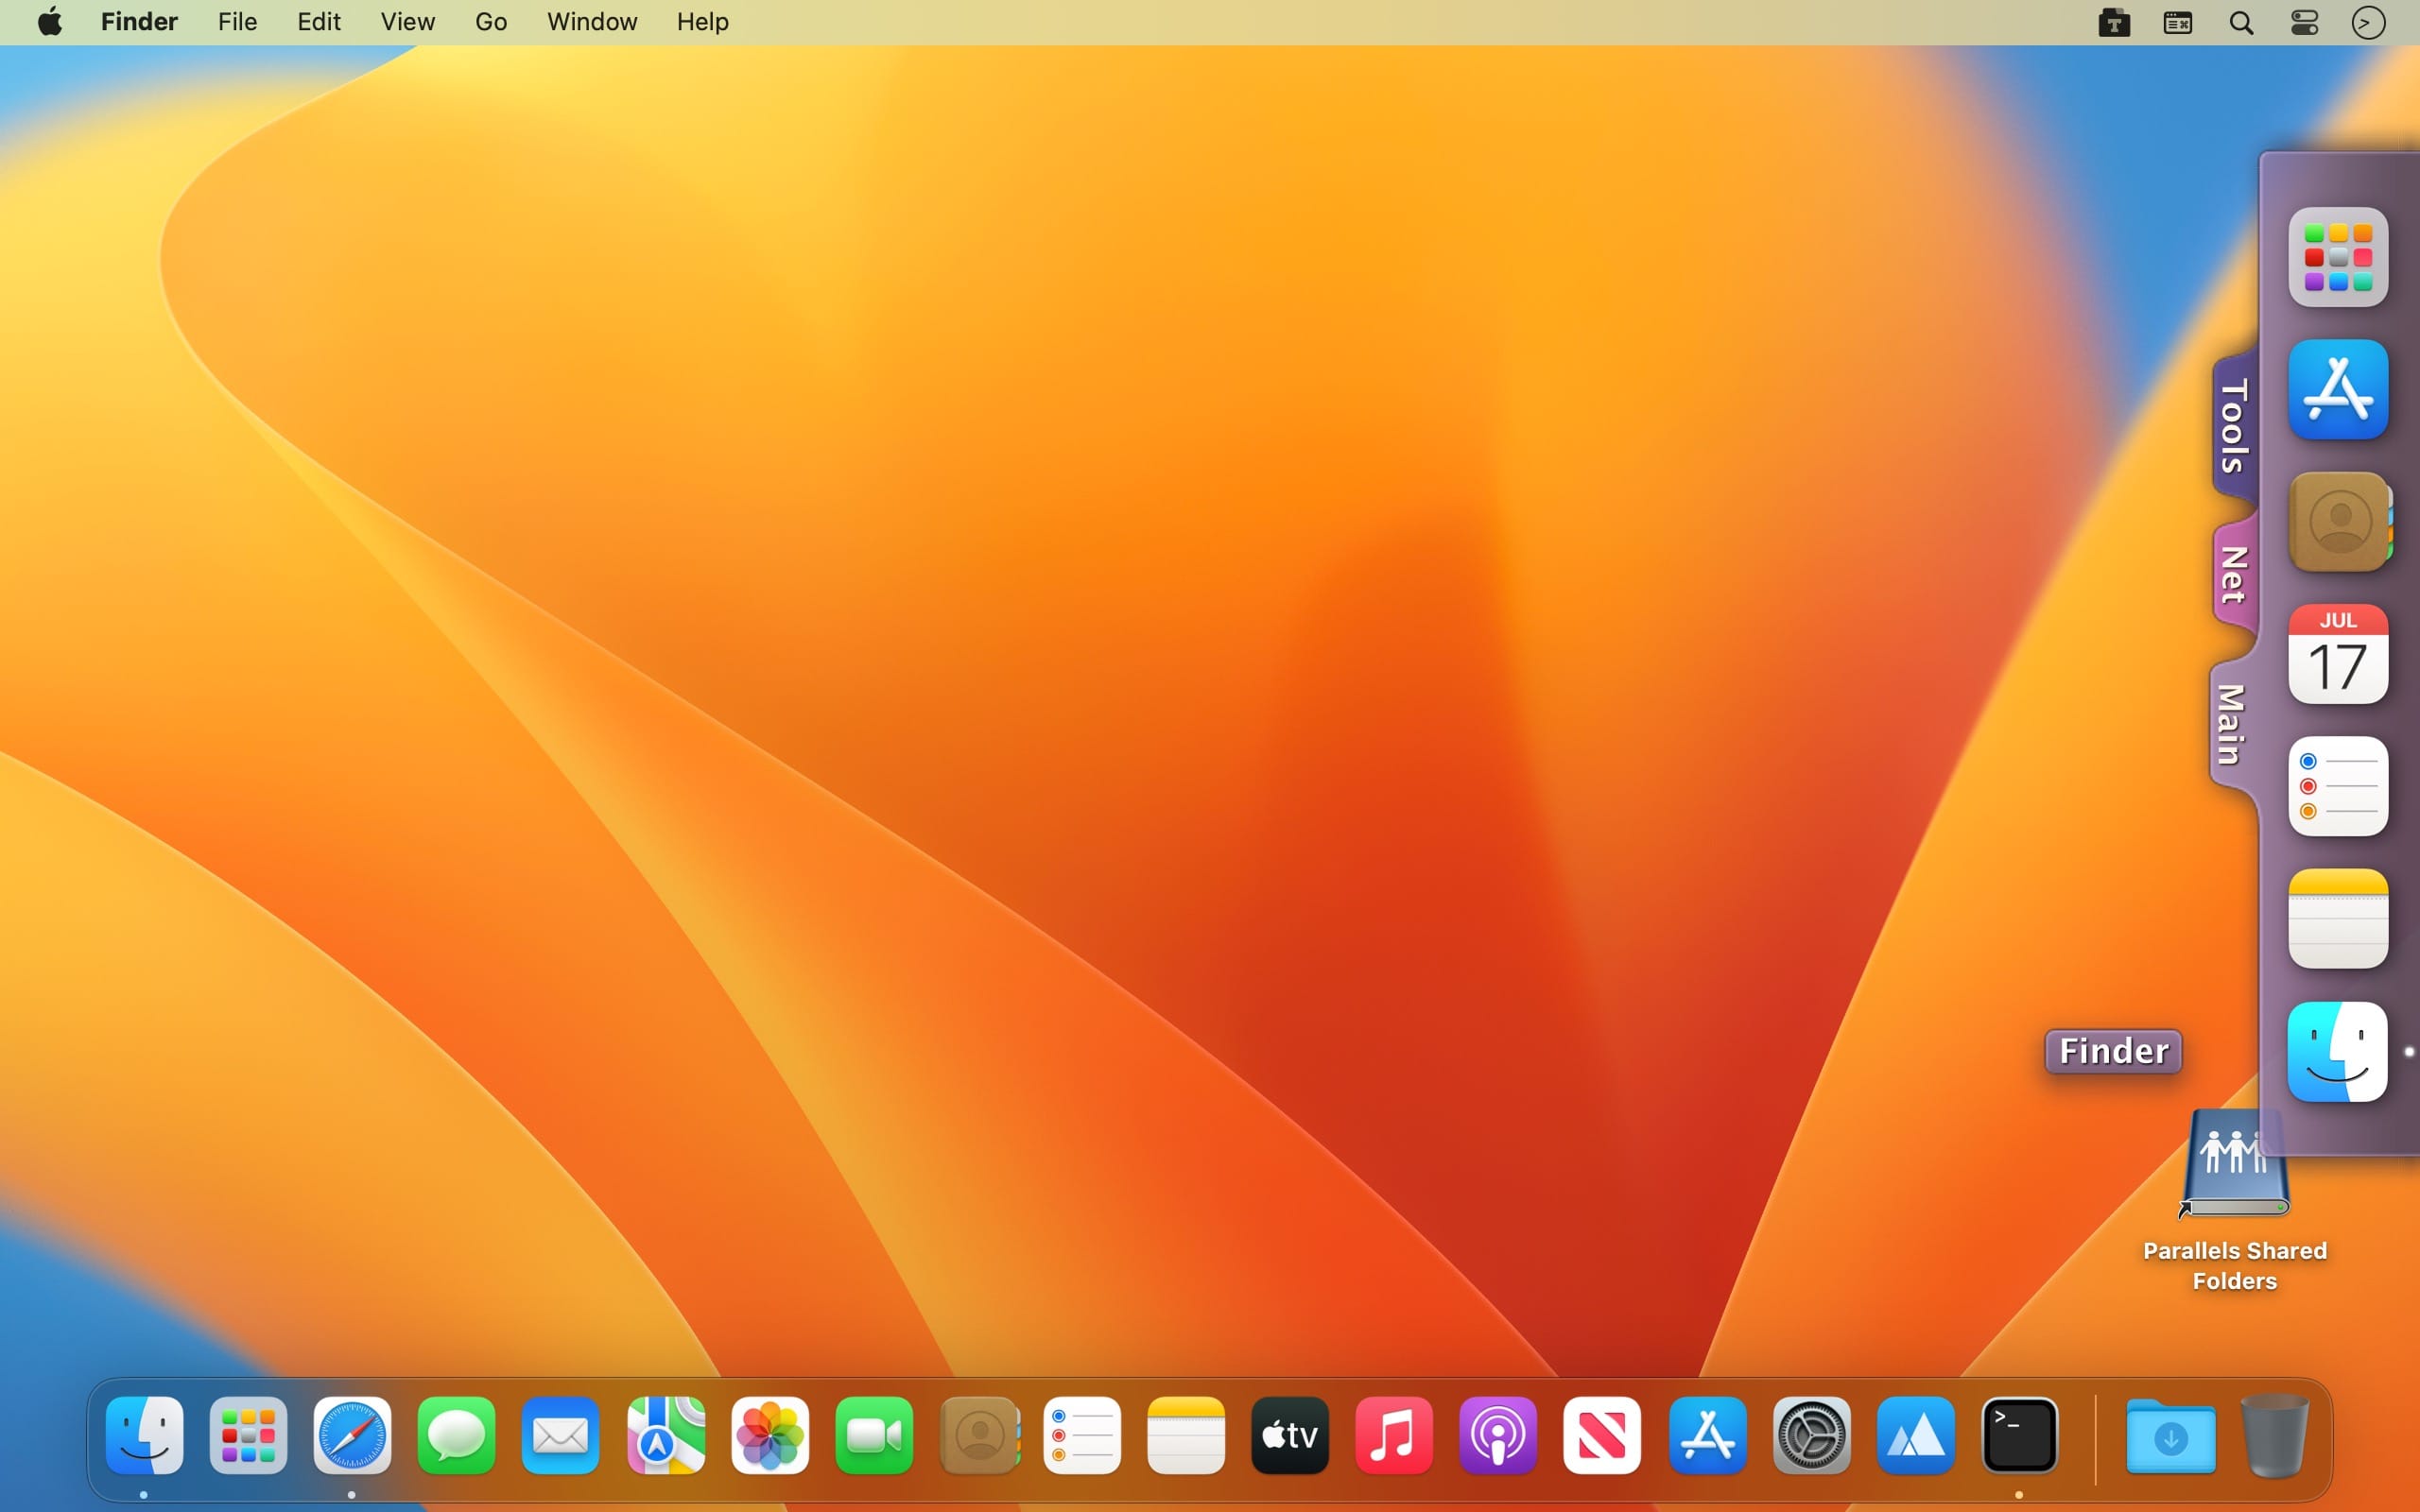This screenshot has width=2420, height=1512.
Task: Click the circled arrow menu bar icon
Action: (x=2368, y=22)
